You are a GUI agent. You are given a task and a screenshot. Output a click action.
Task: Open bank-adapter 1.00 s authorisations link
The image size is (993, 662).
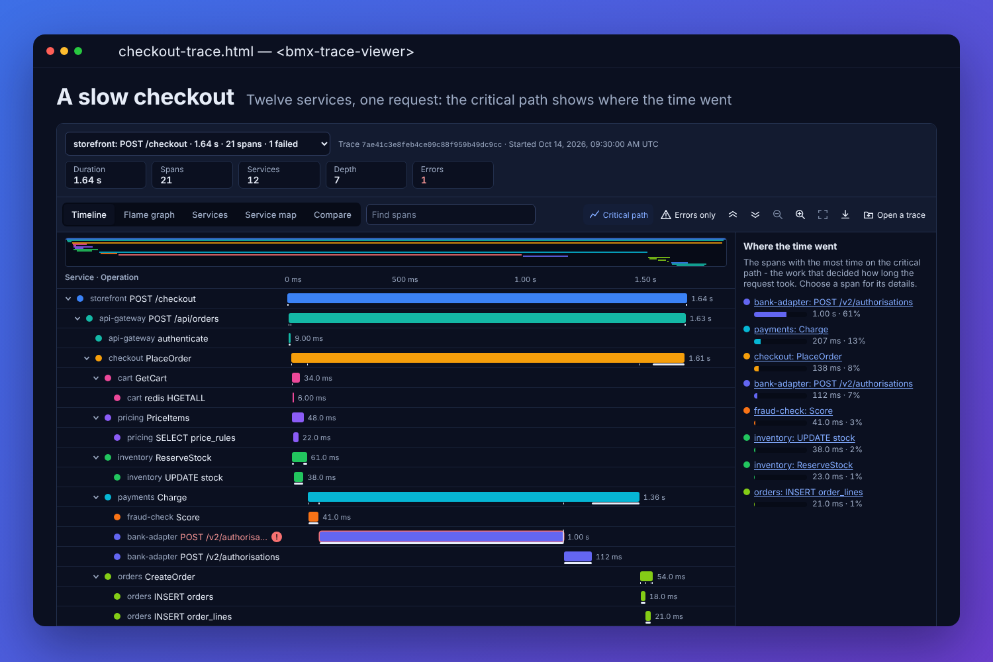(x=833, y=302)
